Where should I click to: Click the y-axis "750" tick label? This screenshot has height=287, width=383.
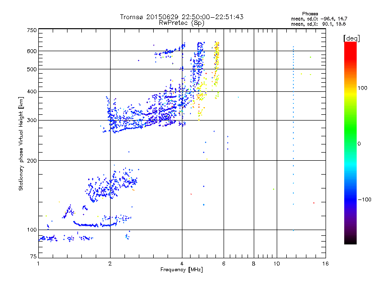point(32,30)
